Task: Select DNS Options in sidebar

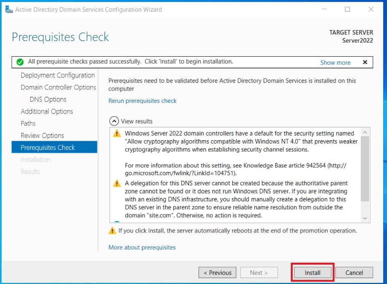Action: (x=48, y=99)
